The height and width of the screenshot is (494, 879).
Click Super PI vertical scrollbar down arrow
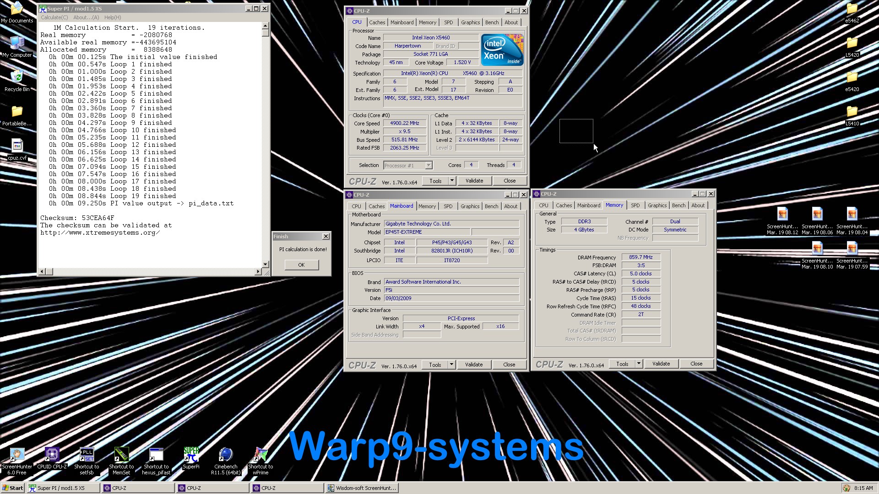pyautogui.click(x=265, y=264)
